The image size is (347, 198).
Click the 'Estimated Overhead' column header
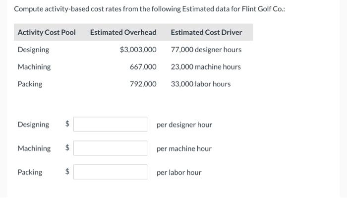tap(123, 32)
